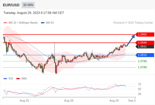Click the RSI blue legend swatch

[x=5, y=79]
